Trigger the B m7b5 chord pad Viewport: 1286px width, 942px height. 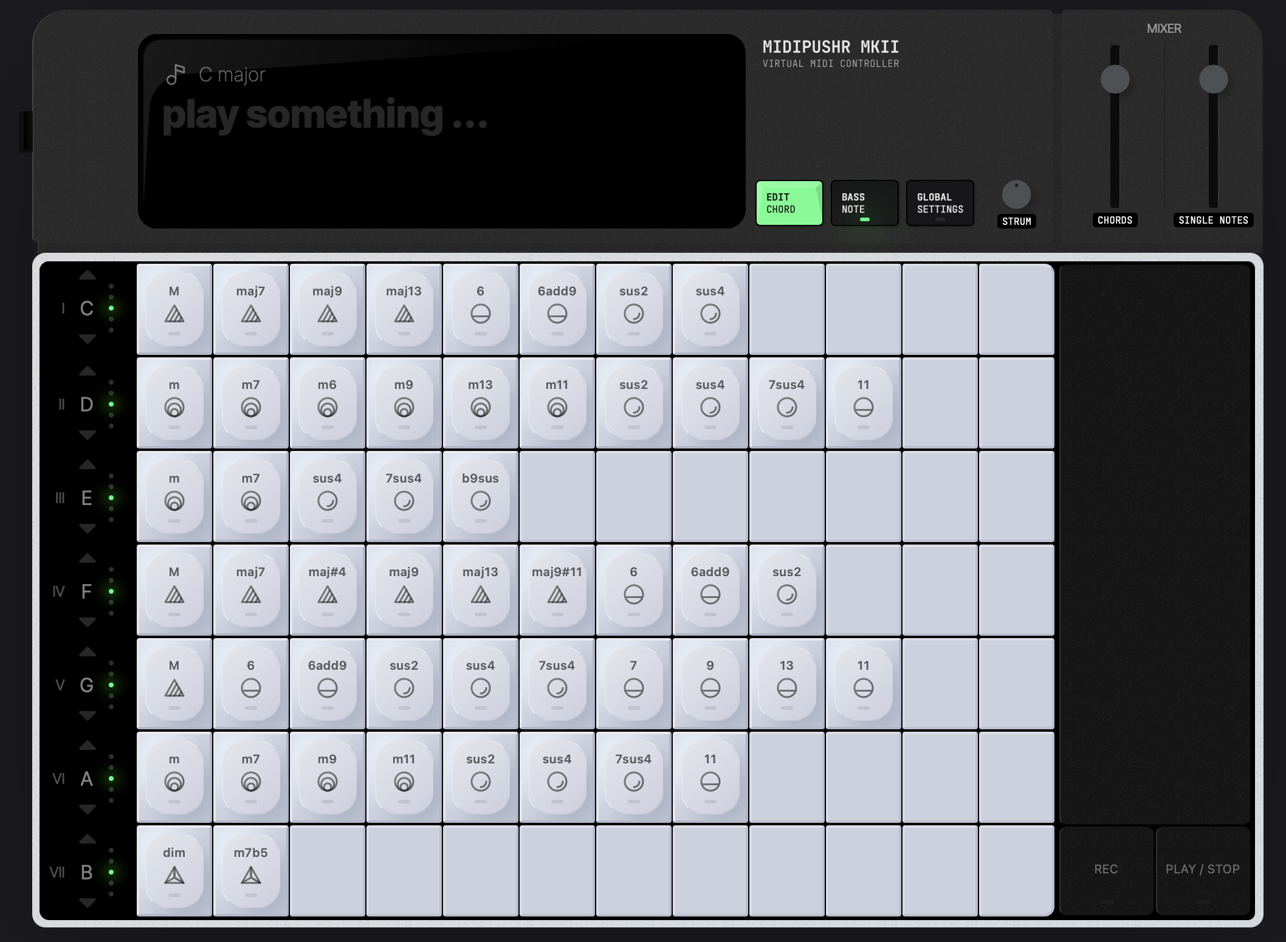point(251,871)
